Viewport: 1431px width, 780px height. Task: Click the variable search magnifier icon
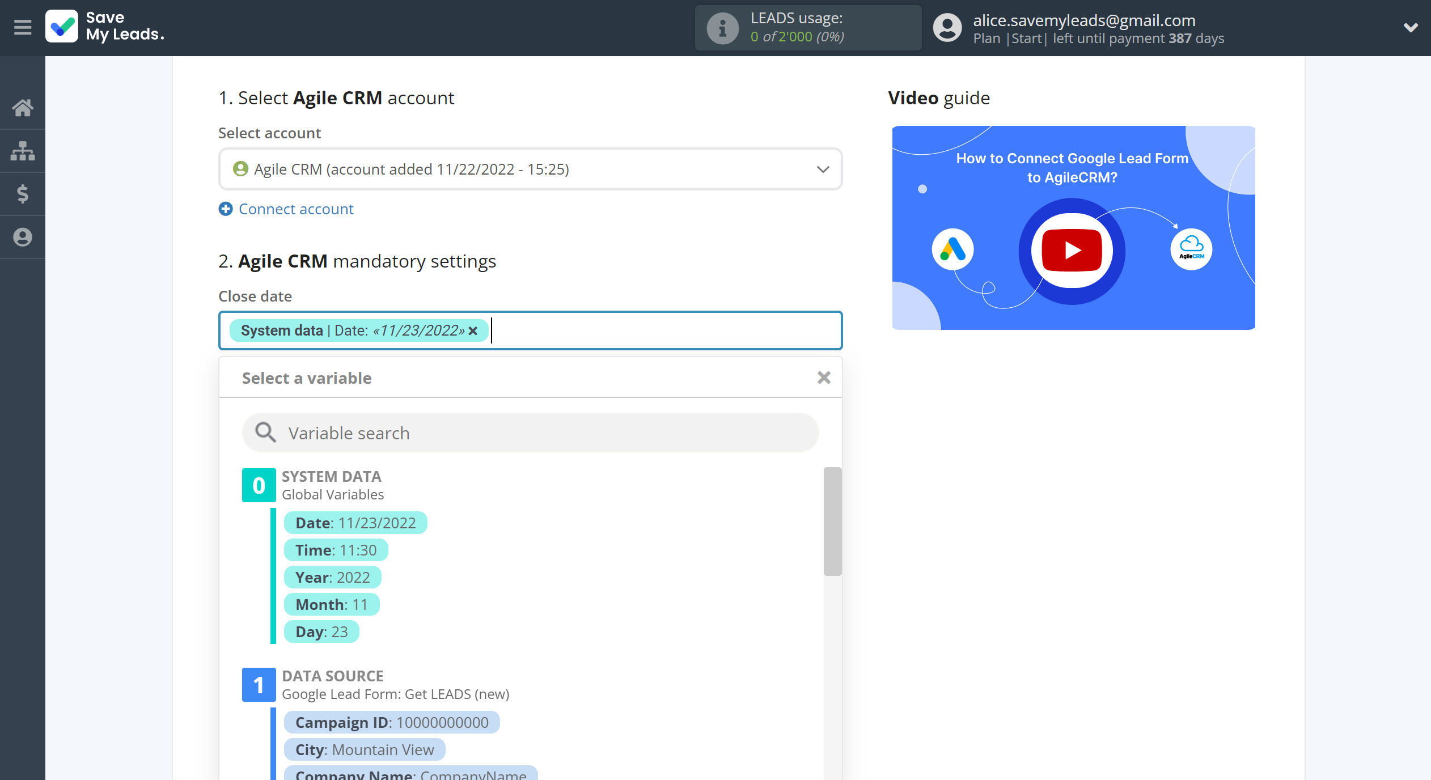pos(265,433)
